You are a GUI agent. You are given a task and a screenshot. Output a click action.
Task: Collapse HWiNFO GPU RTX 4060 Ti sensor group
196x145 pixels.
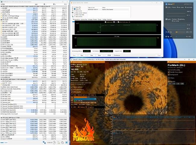[1, 6]
